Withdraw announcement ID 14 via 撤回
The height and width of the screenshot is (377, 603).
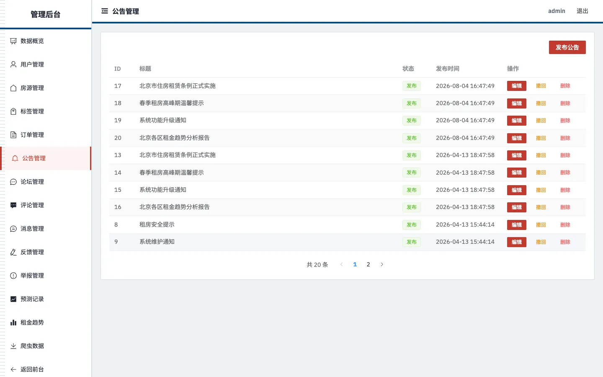(x=541, y=173)
